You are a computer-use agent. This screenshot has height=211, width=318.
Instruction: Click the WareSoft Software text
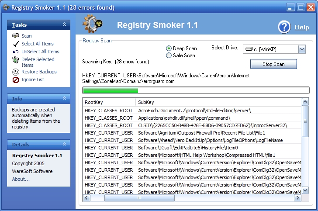coord(32,171)
